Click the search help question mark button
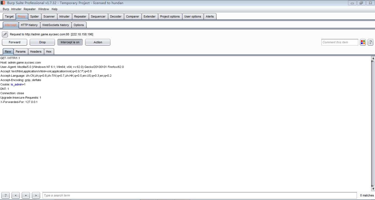Image resolution: width=375 pixels, height=200 pixels. (x=5, y=195)
